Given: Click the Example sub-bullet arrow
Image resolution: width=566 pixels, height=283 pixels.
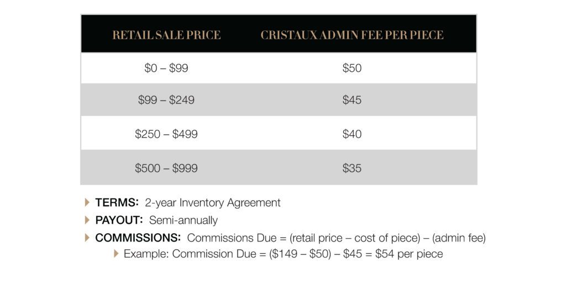Looking at the screenshot, I should tap(116, 254).
